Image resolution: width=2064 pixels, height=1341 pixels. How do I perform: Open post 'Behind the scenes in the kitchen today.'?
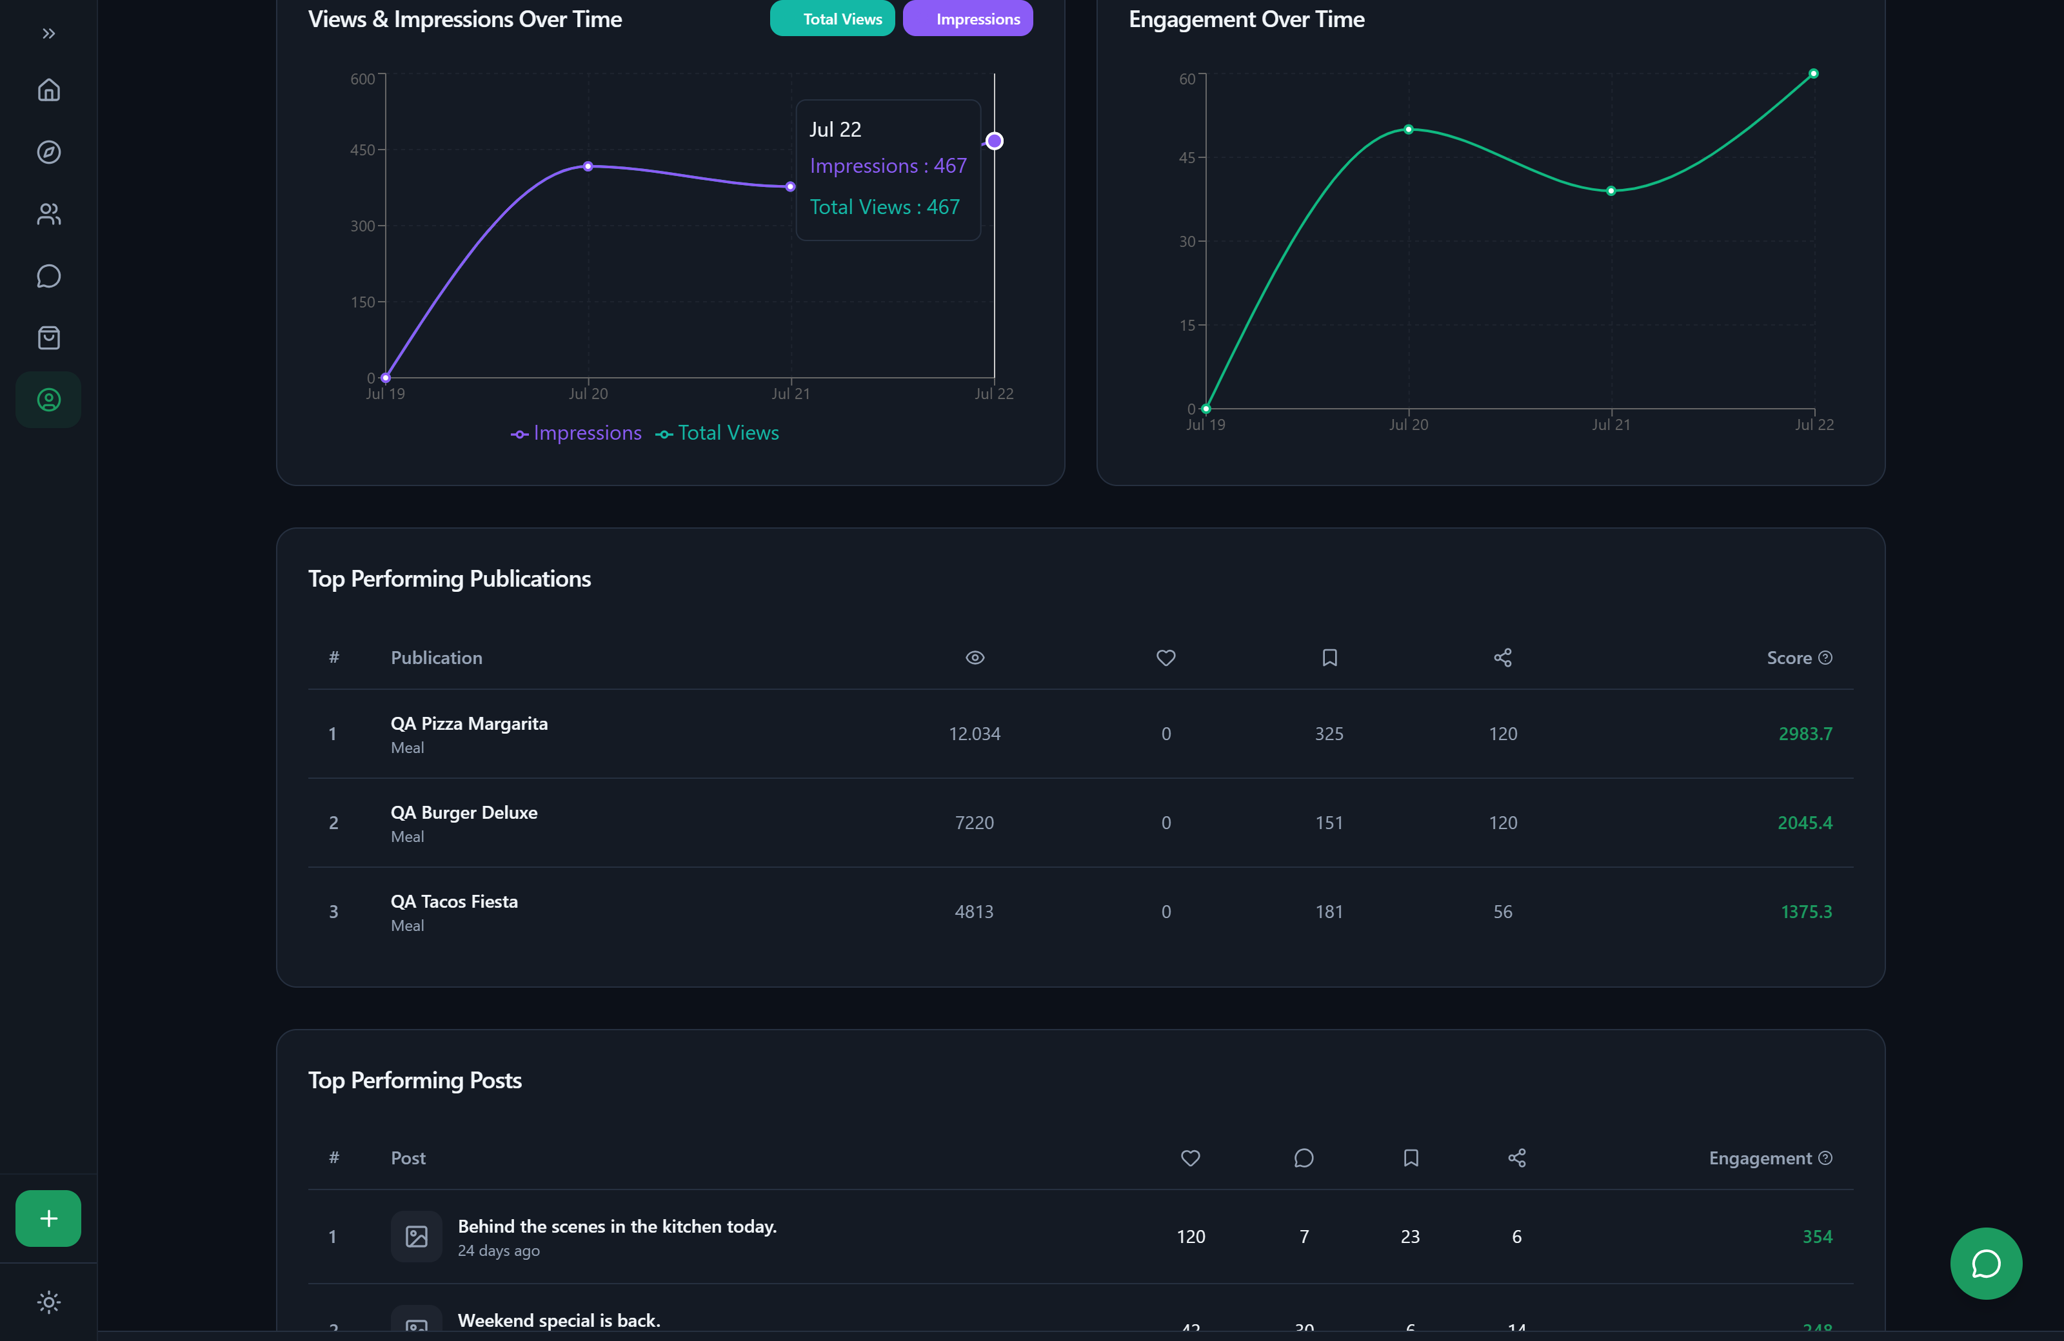point(617,1227)
